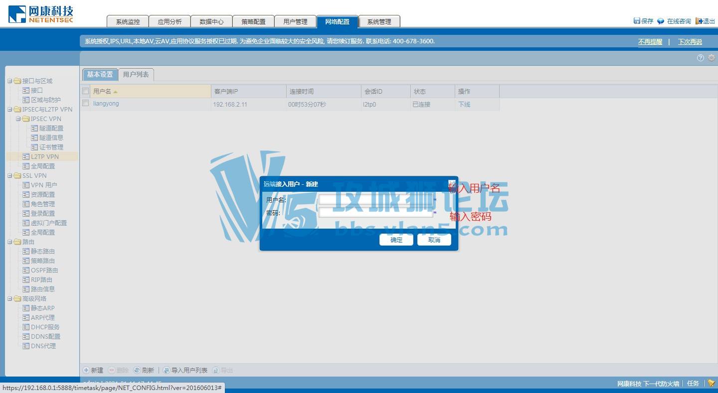Click the logout icon at top right

pyautogui.click(x=699, y=21)
